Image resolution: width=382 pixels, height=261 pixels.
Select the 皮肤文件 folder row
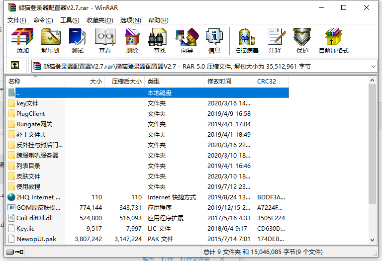(x=148, y=176)
